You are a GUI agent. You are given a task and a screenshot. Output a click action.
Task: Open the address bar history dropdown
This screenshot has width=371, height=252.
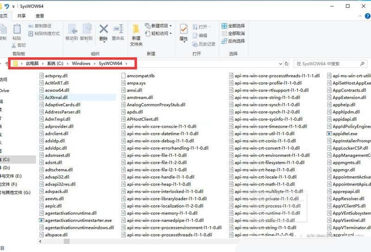pos(281,64)
